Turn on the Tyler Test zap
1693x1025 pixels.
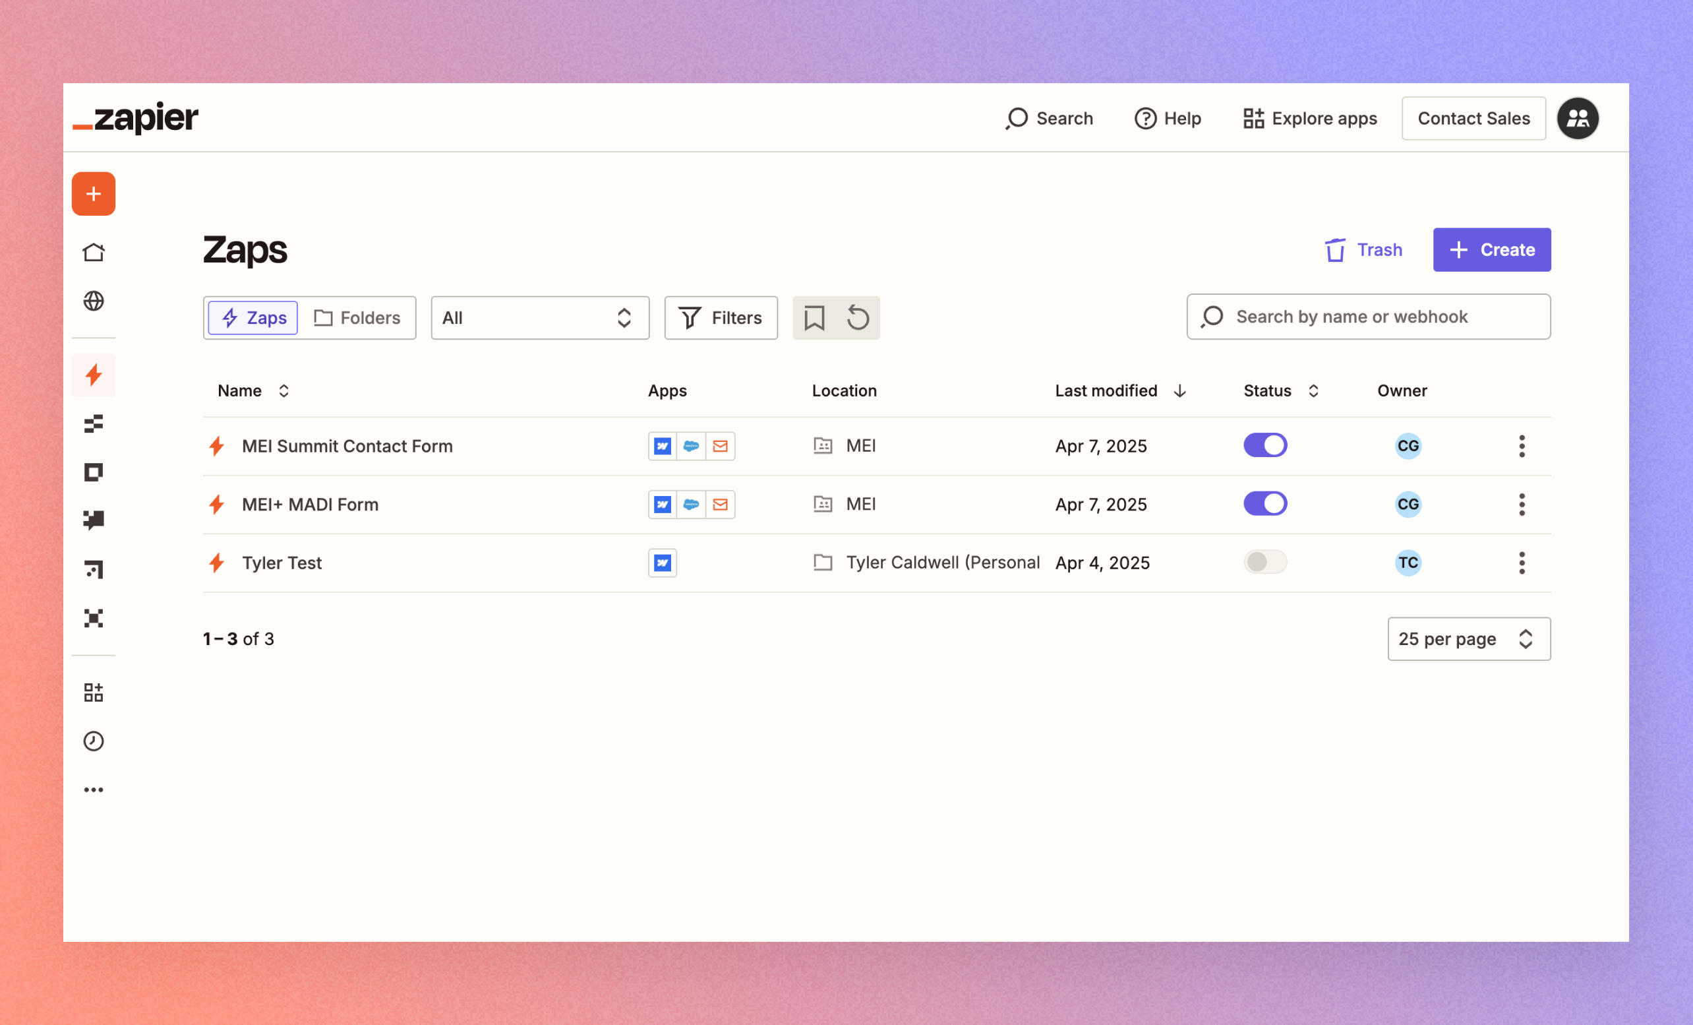pos(1265,563)
